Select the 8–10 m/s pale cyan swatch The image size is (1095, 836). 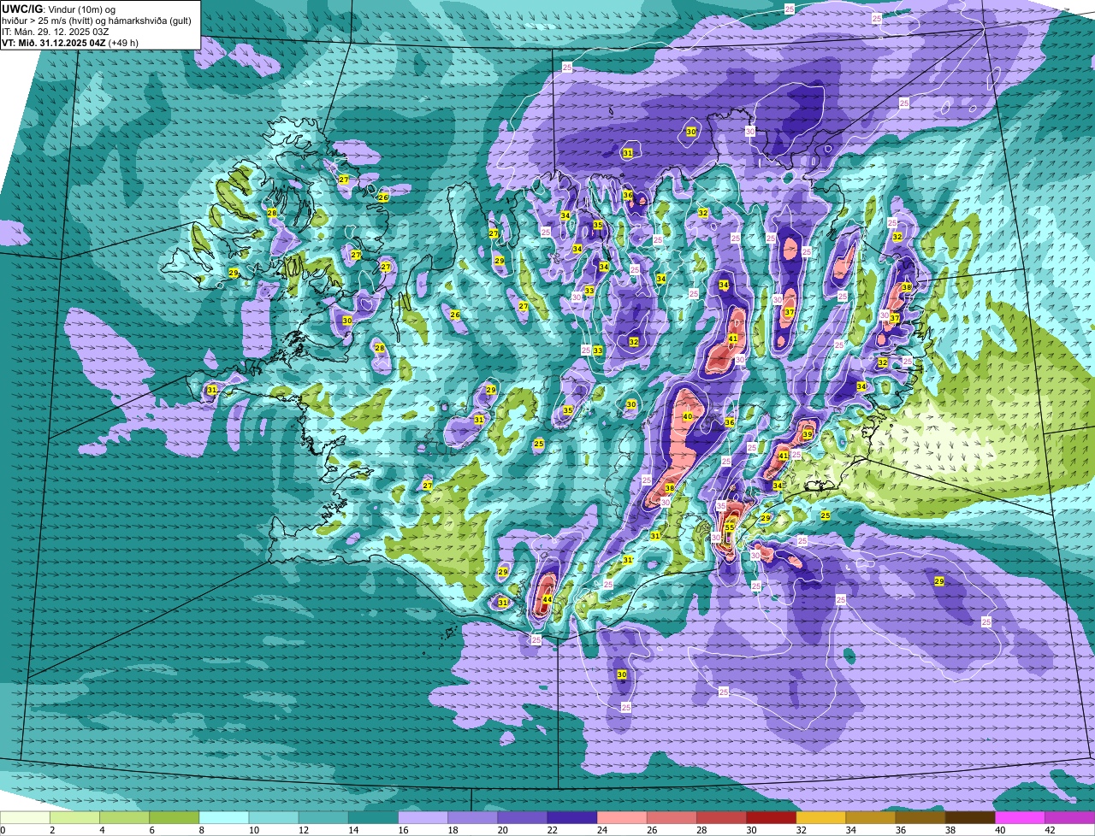(x=223, y=818)
